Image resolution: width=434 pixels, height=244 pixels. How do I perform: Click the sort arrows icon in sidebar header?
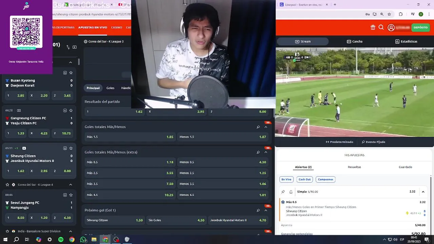(x=68, y=47)
